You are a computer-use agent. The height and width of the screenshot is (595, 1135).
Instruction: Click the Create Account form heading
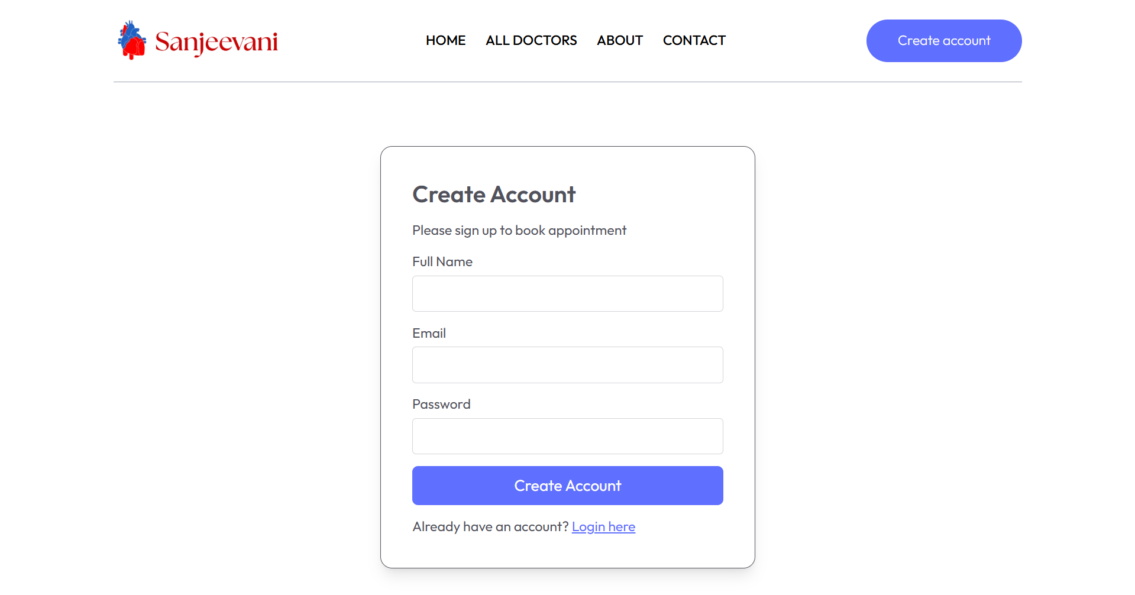[x=494, y=195]
